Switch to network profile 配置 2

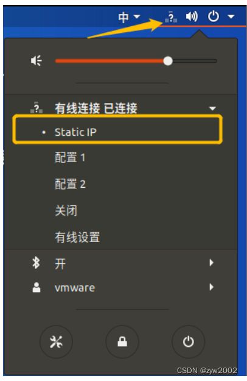pos(71,183)
